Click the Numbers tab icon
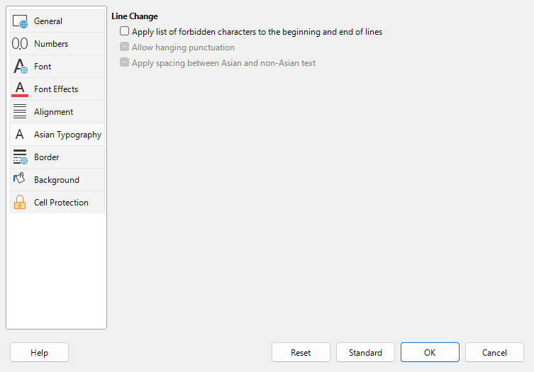This screenshot has width=534, height=372. tap(20, 44)
